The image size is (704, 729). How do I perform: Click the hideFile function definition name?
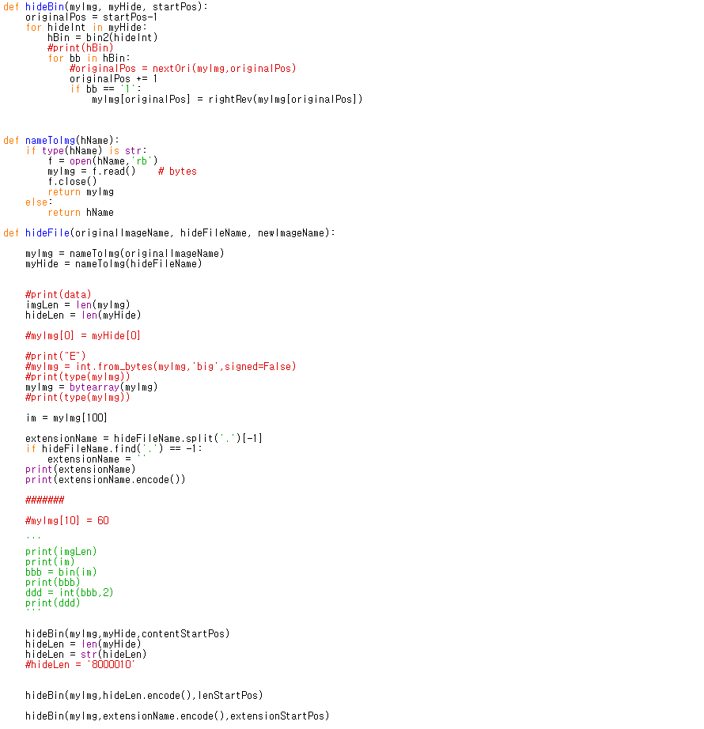tap(47, 232)
